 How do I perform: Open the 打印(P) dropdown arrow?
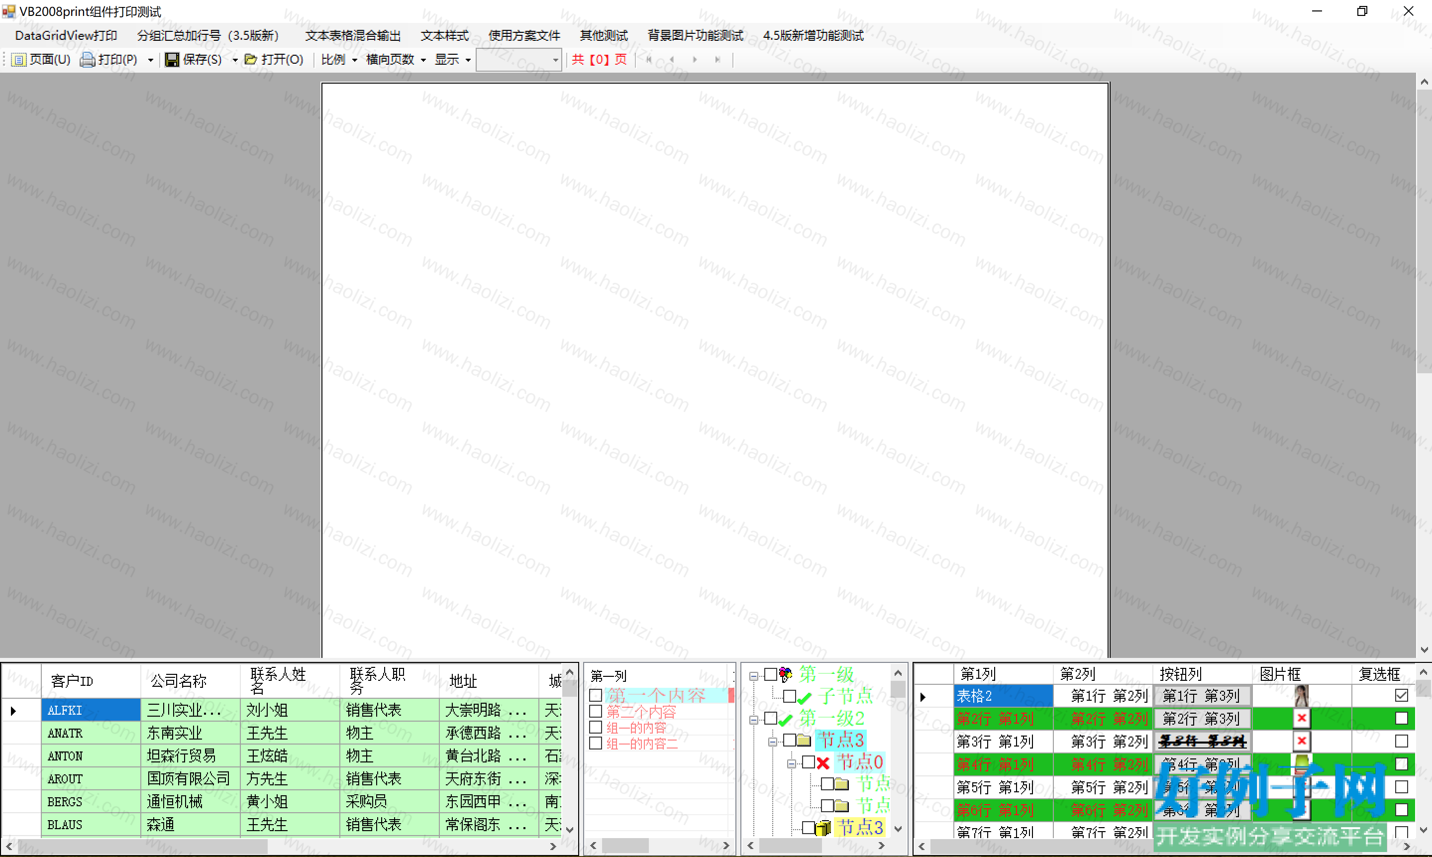[x=151, y=60]
